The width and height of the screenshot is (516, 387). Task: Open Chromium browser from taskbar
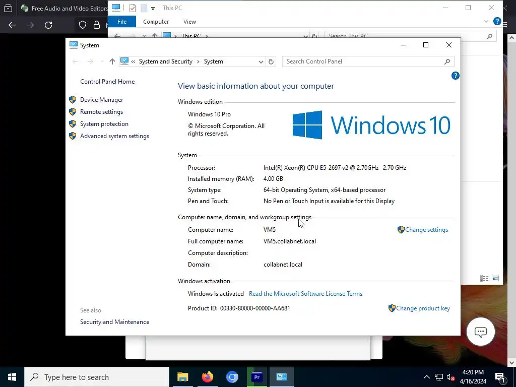(232, 377)
